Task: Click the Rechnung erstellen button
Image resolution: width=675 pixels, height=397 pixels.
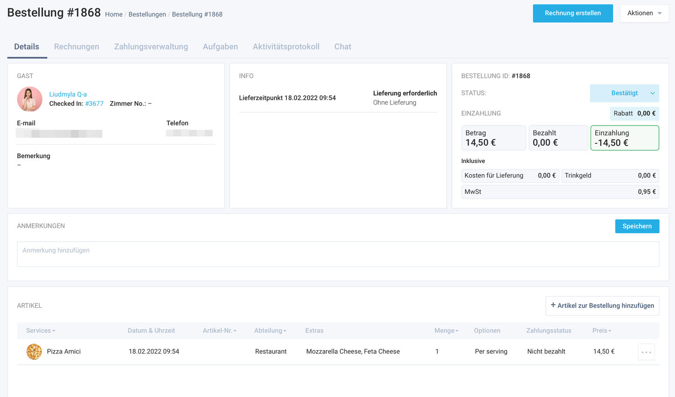Action: (x=573, y=13)
